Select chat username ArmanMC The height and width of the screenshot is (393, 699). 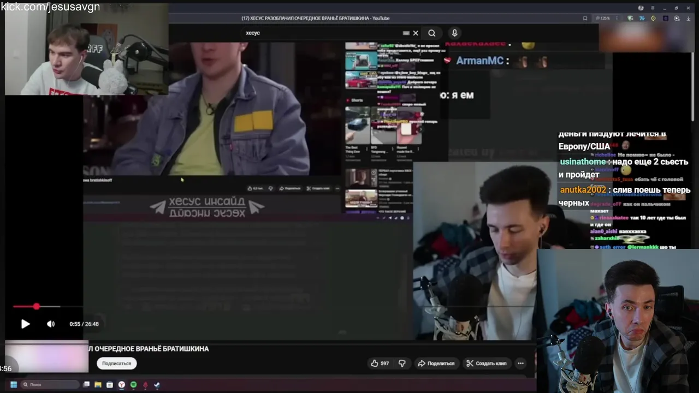(479, 61)
